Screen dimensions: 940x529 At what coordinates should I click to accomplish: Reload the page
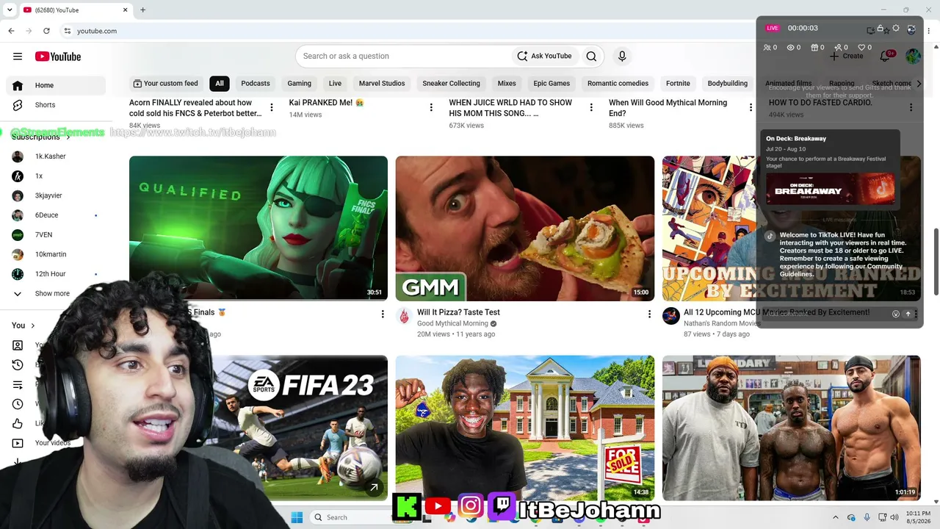[46, 31]
